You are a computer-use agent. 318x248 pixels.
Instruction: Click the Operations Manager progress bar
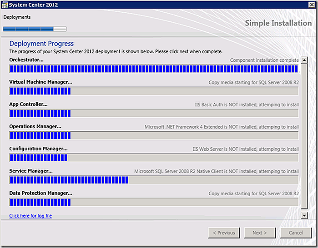coord(154,135)
